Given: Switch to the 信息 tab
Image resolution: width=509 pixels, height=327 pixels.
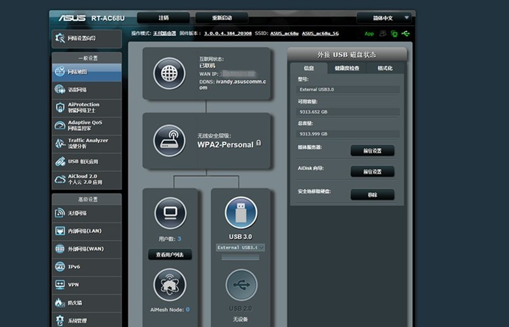Looking at the screenshot, I should click(309, 68).
